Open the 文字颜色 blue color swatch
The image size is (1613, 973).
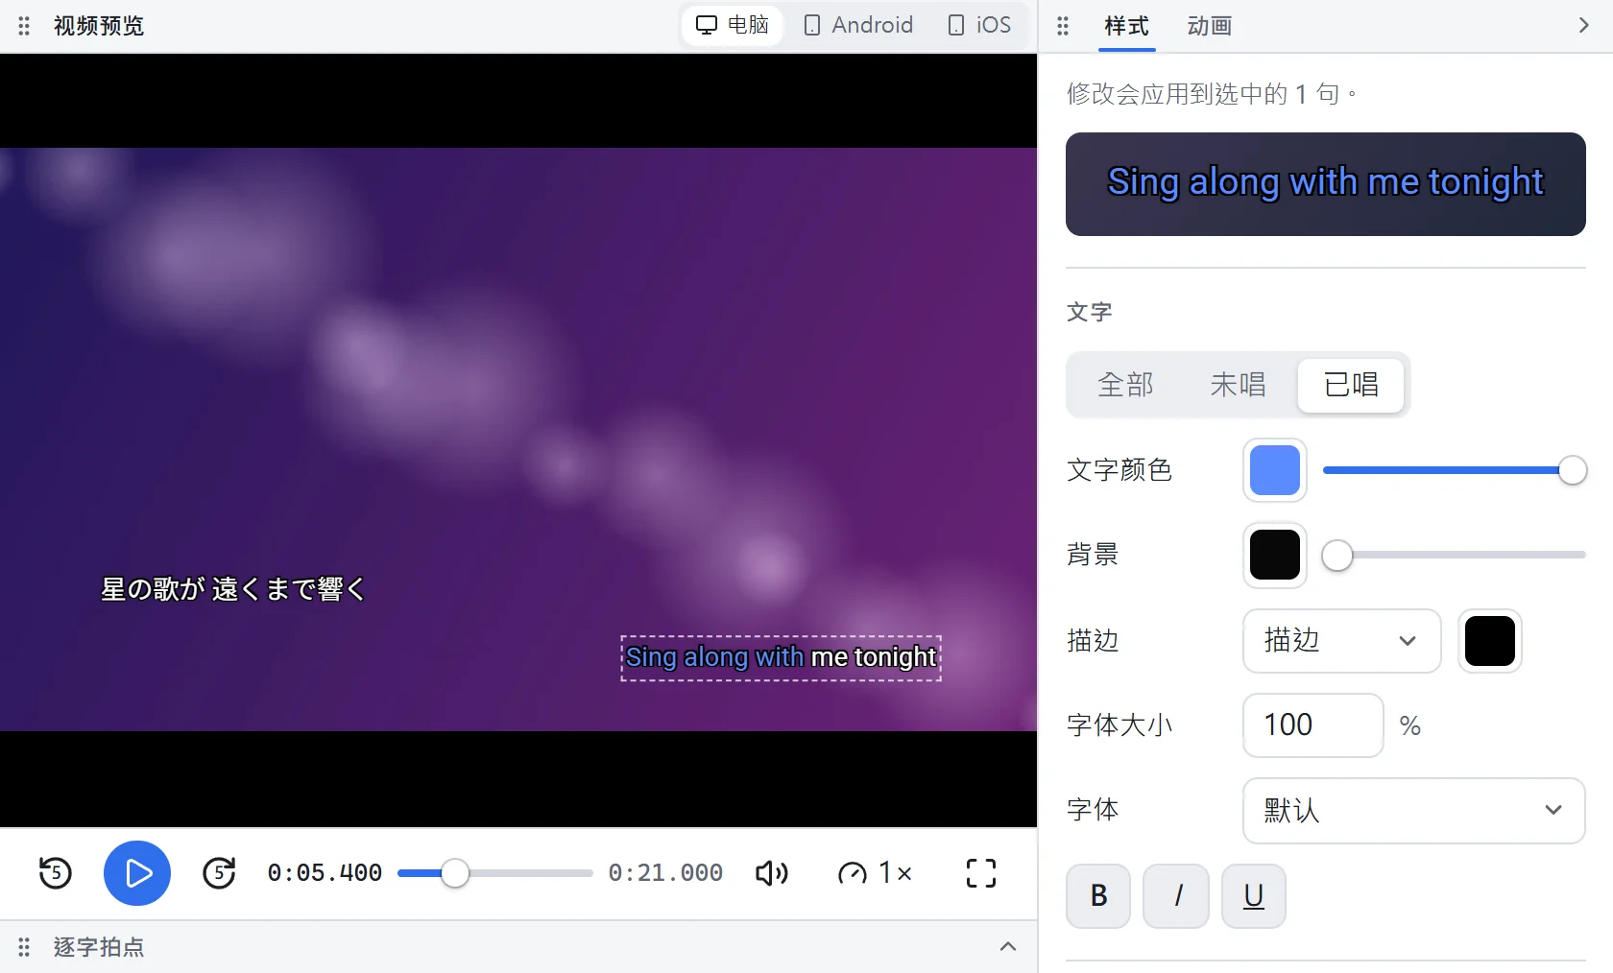point(1275,470)
